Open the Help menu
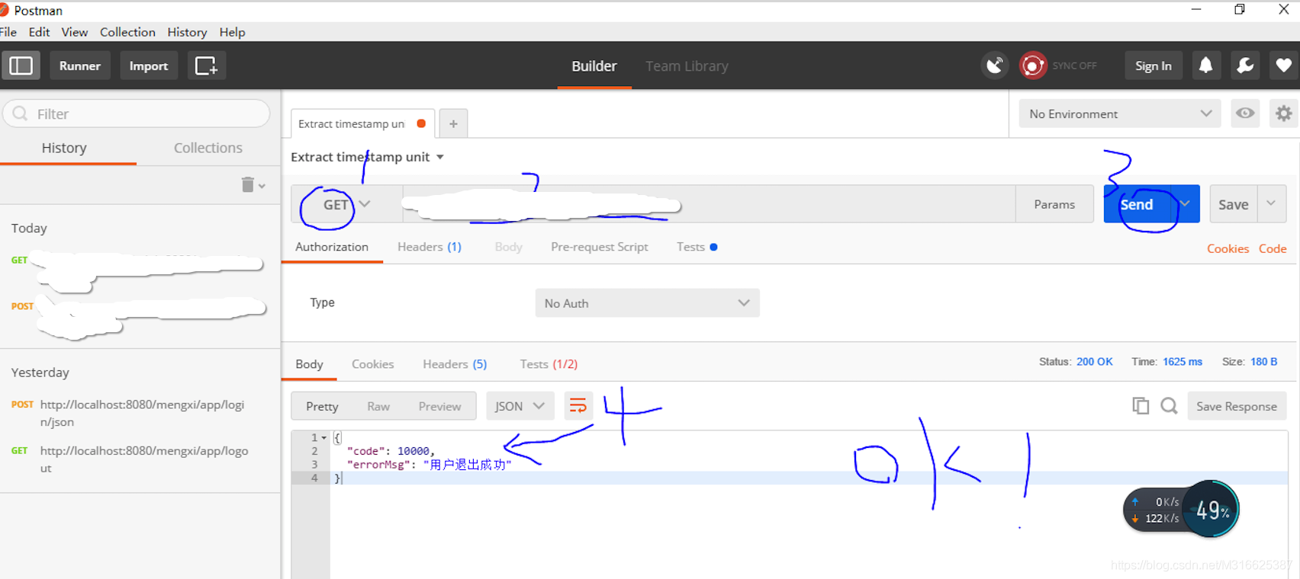 (x=232, y=32)
